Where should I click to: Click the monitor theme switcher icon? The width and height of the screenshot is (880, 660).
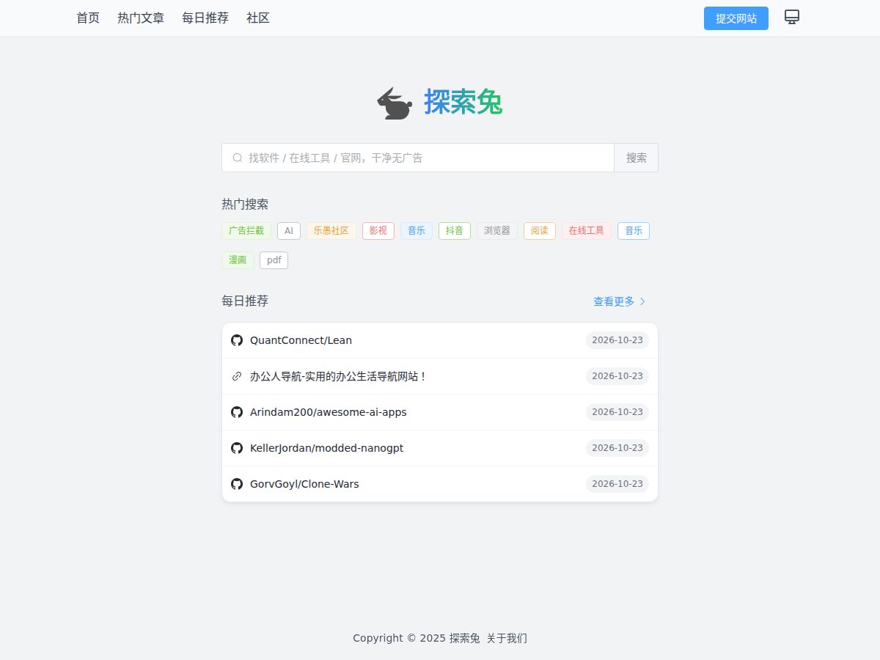click(792, 17)
